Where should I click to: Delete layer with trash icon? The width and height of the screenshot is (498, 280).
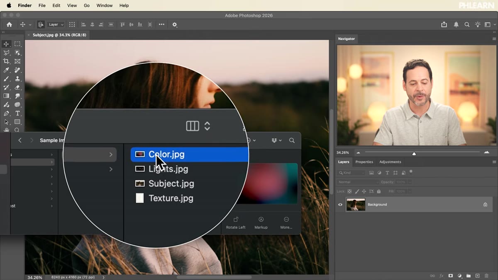[x=486, y=275]
